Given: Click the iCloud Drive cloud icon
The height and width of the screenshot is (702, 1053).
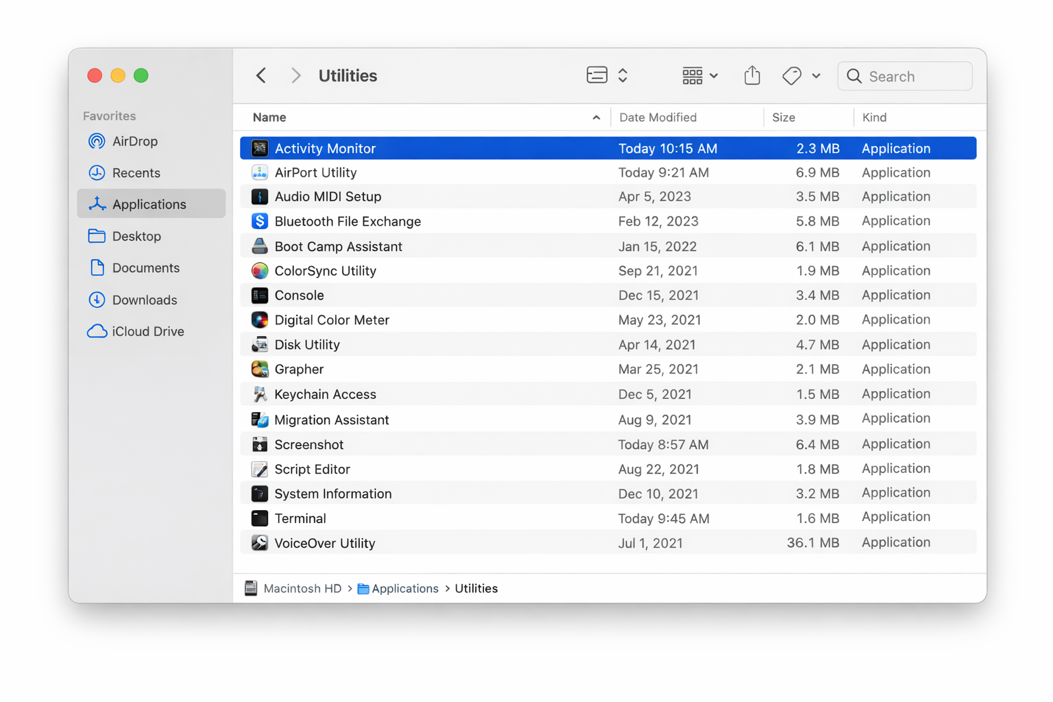Looking at the screenshot, I should pos(97,331).
